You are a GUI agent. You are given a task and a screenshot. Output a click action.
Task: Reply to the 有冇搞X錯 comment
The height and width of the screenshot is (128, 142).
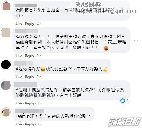[30, 56]
